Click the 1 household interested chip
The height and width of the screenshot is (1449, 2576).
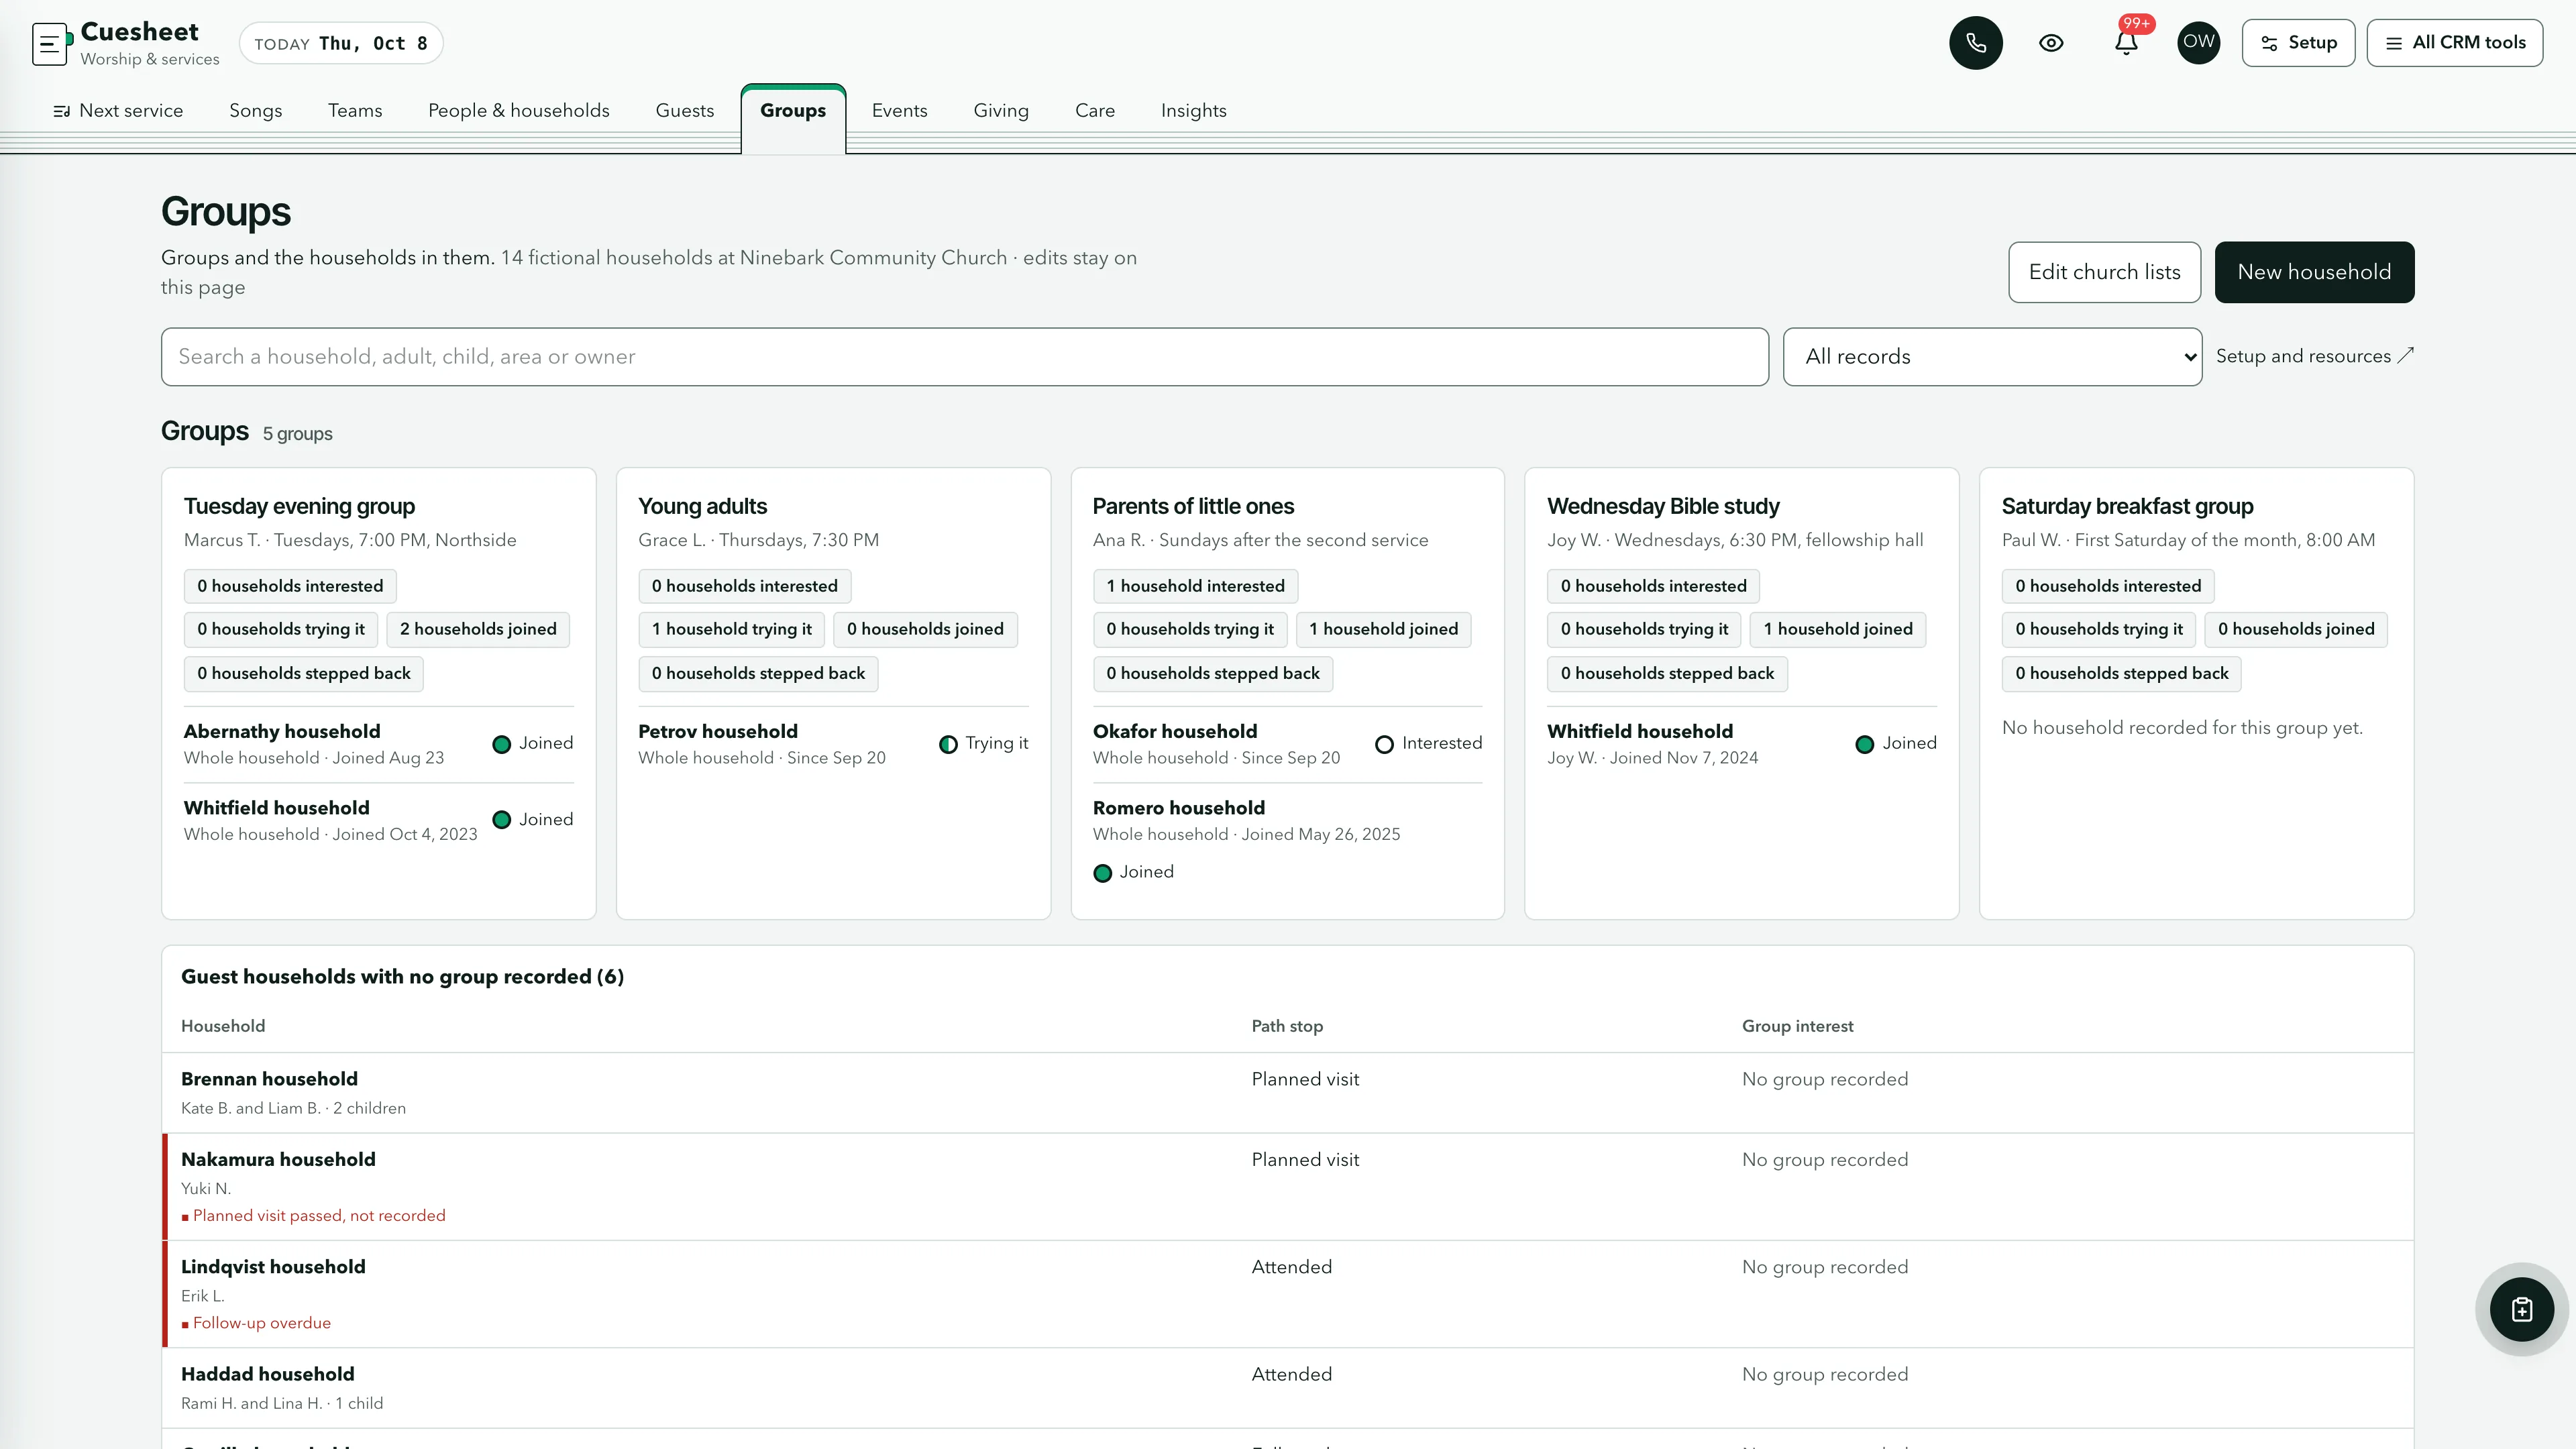[1195, 586]
